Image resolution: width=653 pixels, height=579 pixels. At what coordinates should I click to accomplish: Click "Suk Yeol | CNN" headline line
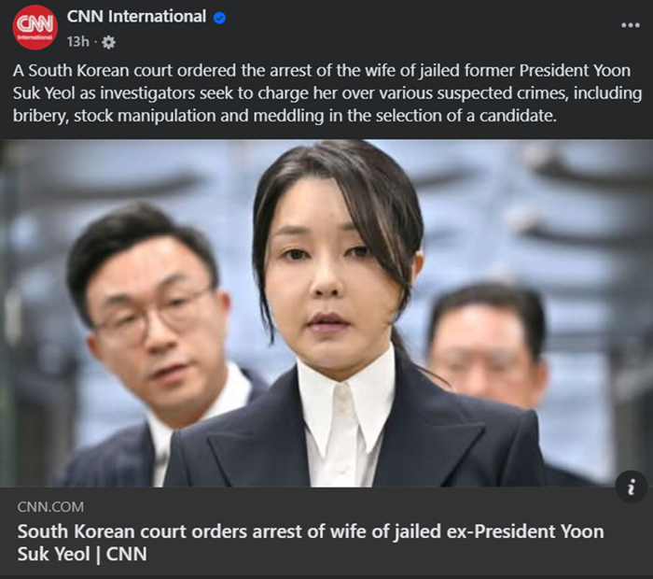(82, 554)
